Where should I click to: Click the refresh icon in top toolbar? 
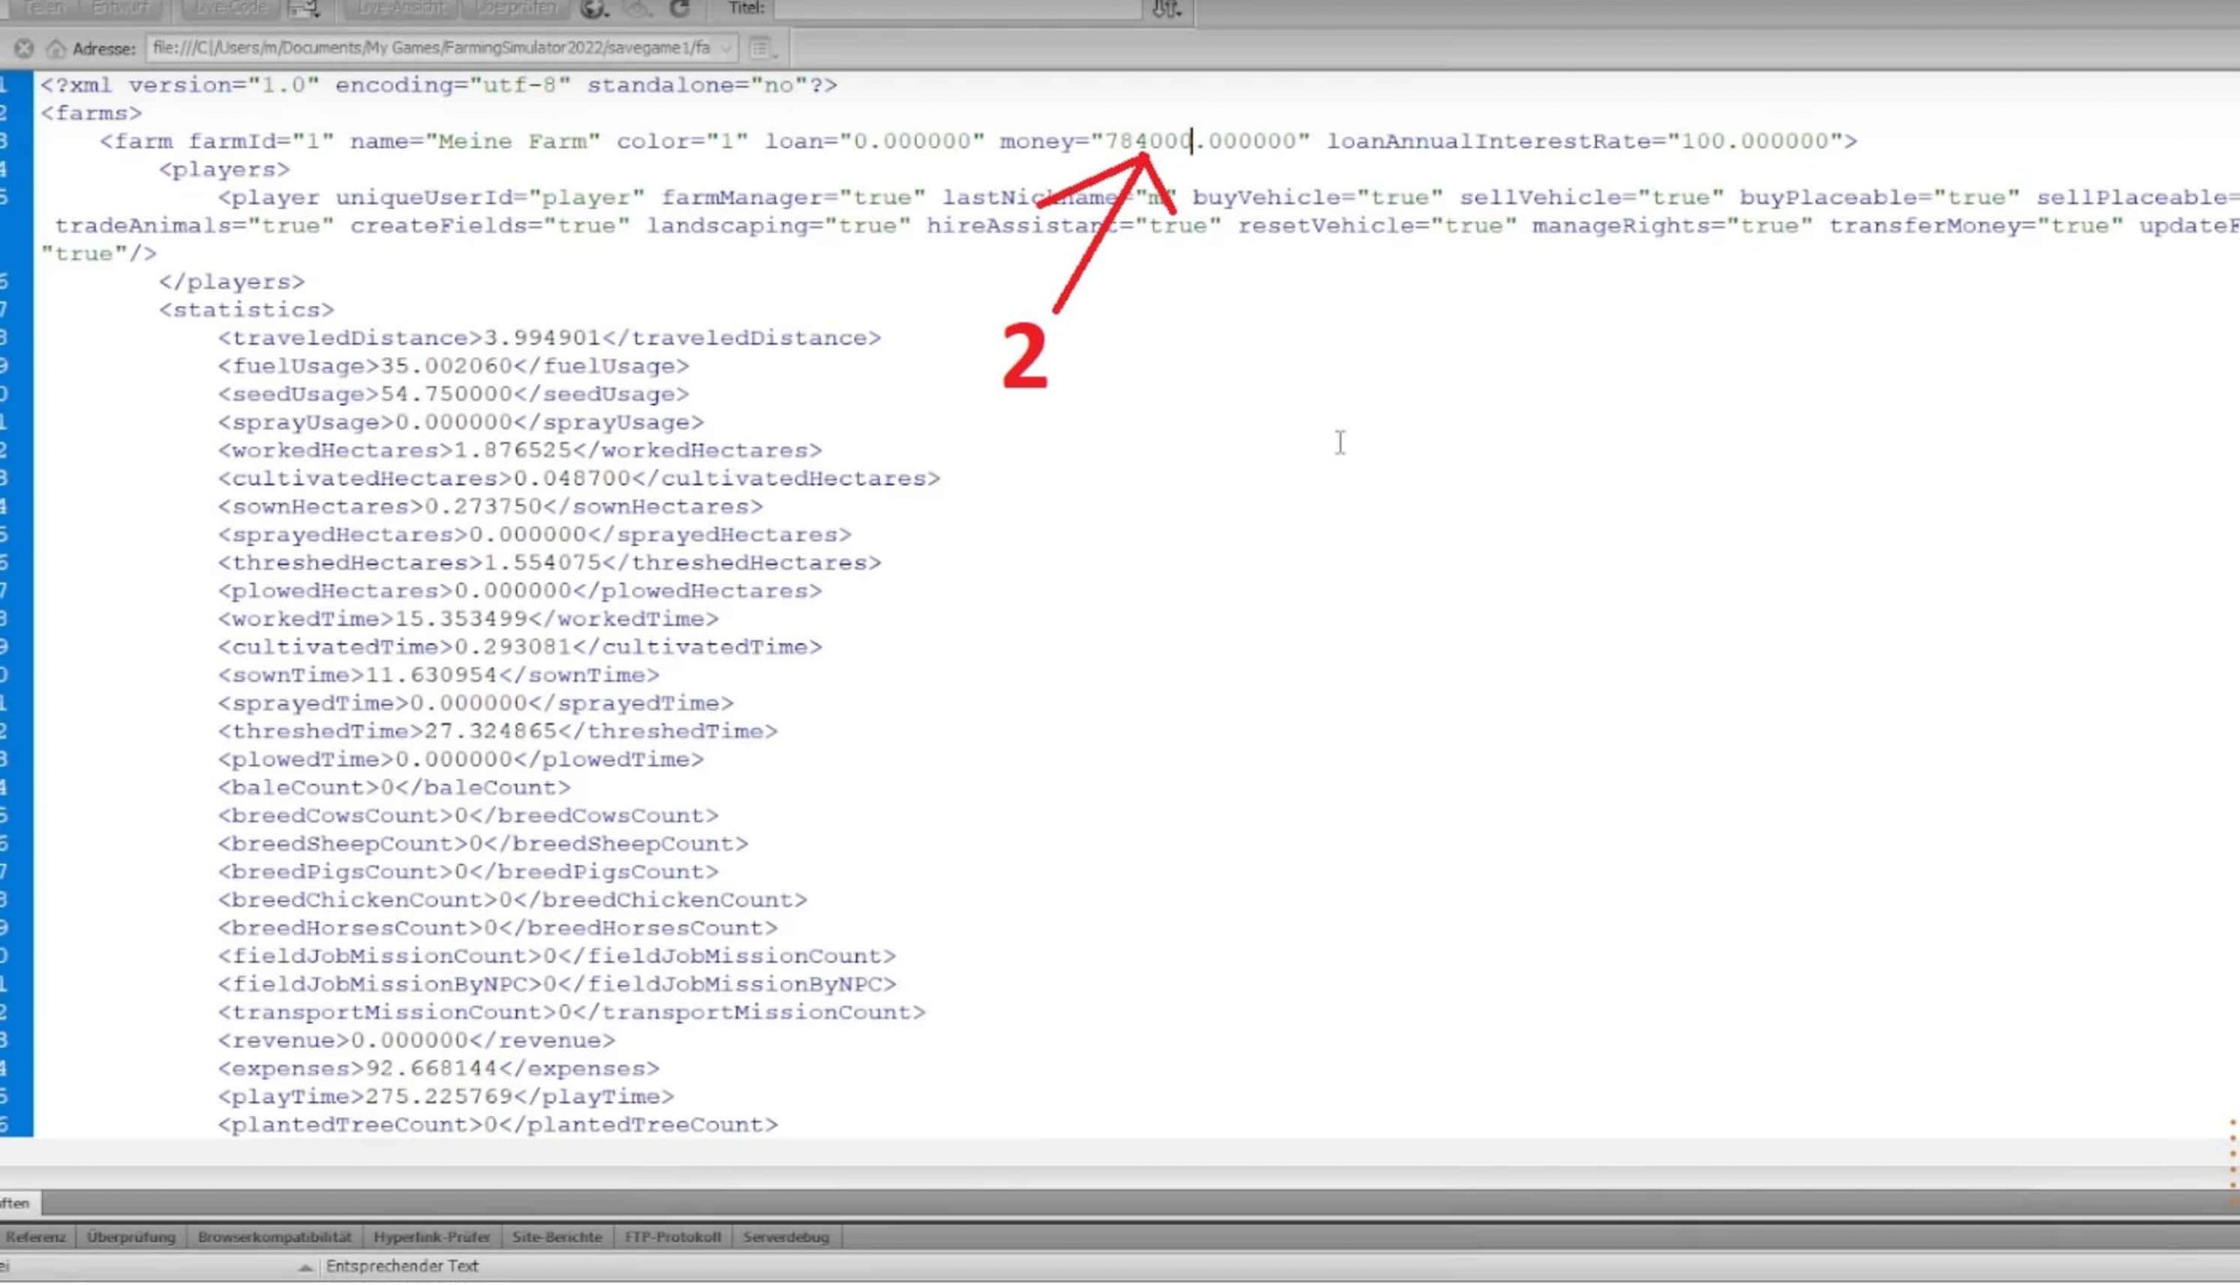(679, 9)
